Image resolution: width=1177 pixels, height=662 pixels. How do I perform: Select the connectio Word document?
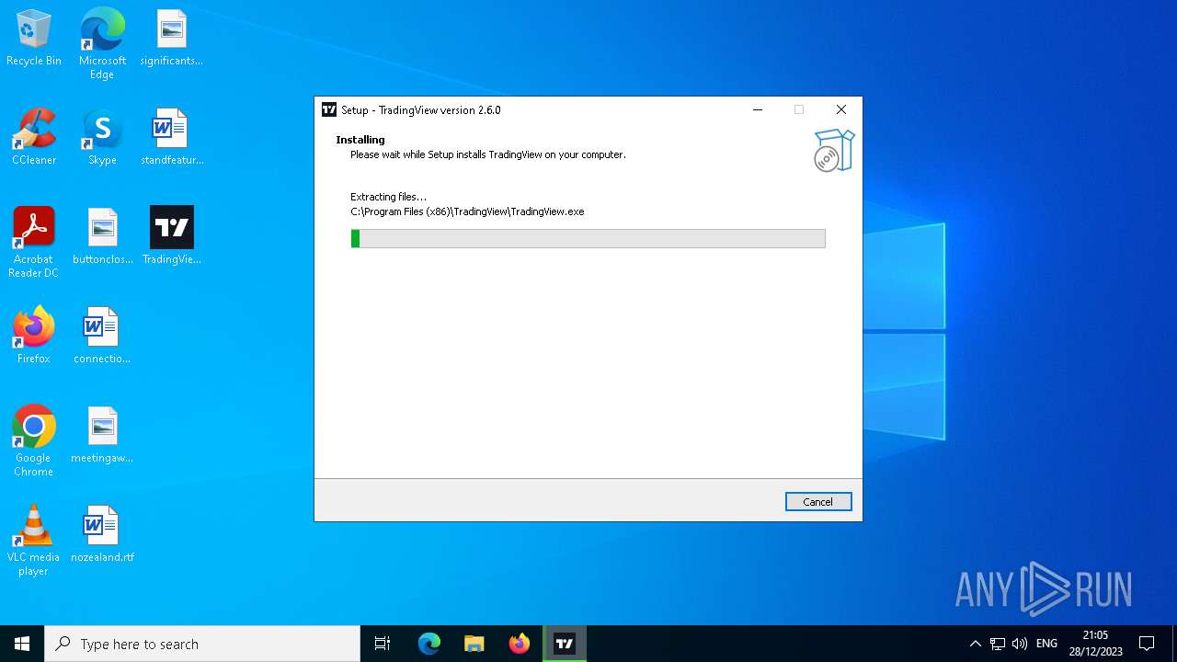click(x=102, y=336)
